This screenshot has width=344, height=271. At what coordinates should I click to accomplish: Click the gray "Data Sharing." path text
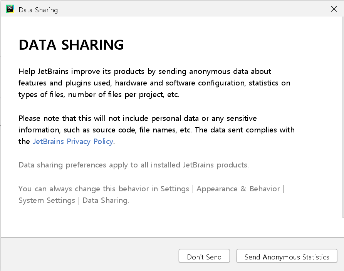pyautogui.click(x=106, y=201)
